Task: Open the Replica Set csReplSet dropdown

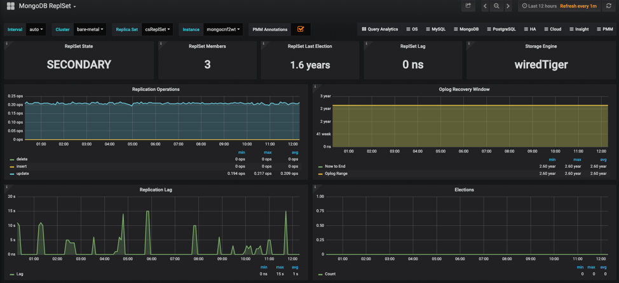Action: point(157,29)
